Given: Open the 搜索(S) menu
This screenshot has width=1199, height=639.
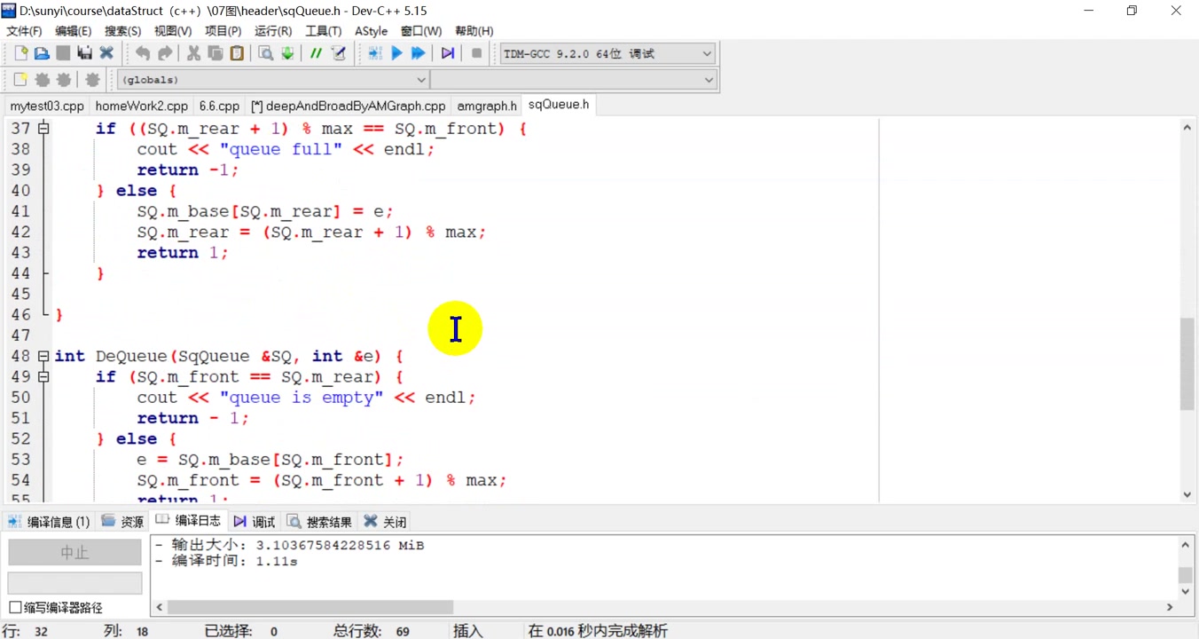Looking at the screenshot, I should click(x=123, y=31).
